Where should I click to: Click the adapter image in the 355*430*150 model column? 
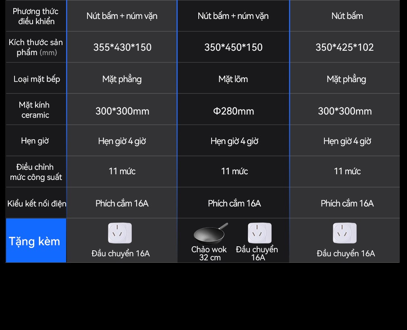tap(120, 233)
